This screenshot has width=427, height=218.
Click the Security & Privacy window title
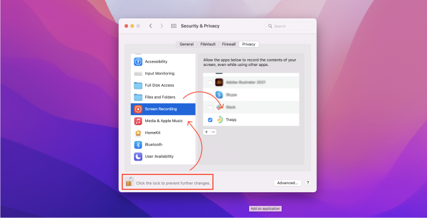pos(200,26)
